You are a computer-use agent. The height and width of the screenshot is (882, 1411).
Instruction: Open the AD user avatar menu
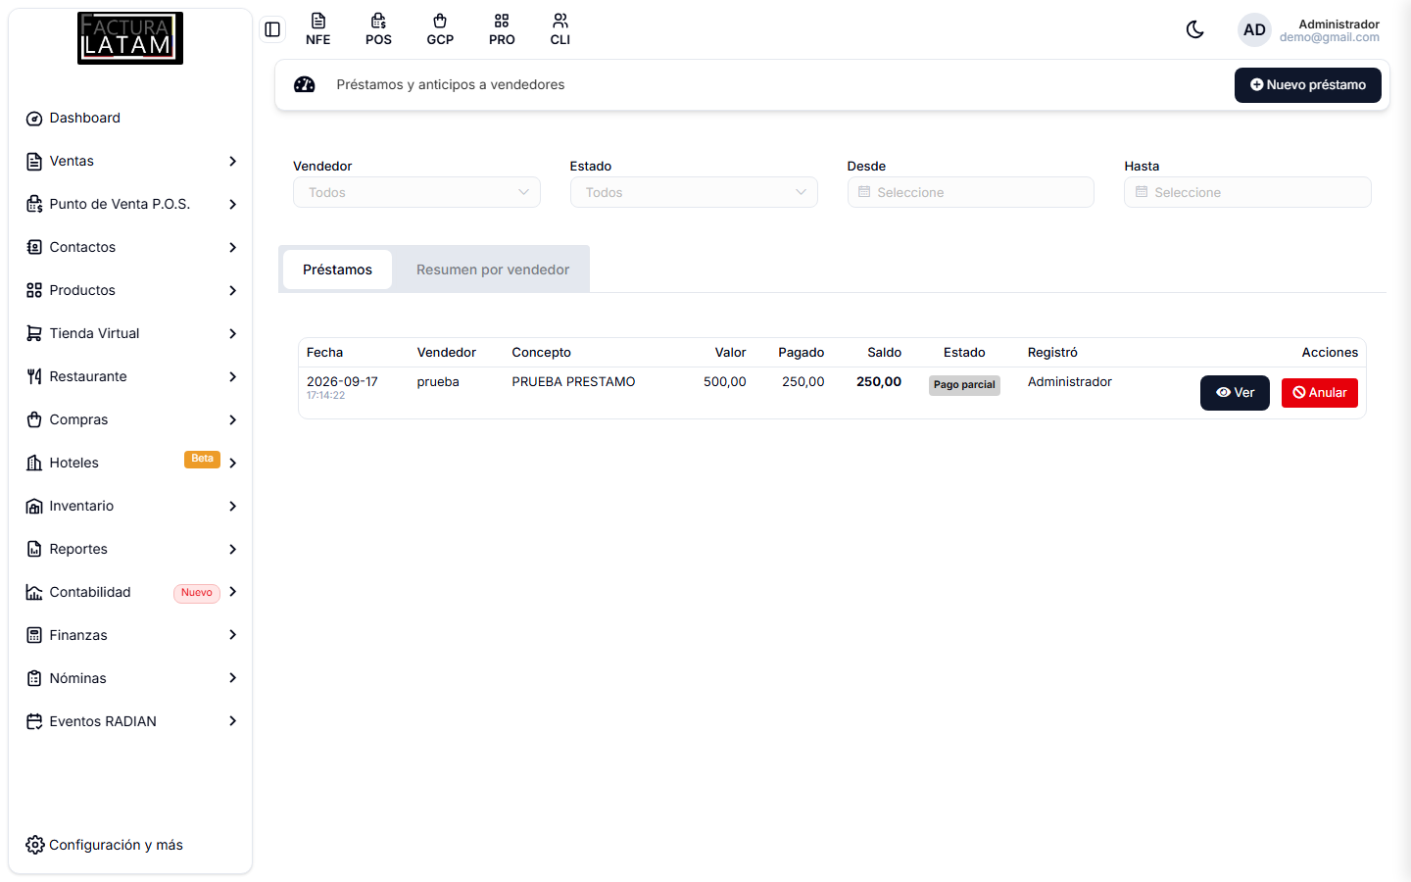coord(1254,30)
